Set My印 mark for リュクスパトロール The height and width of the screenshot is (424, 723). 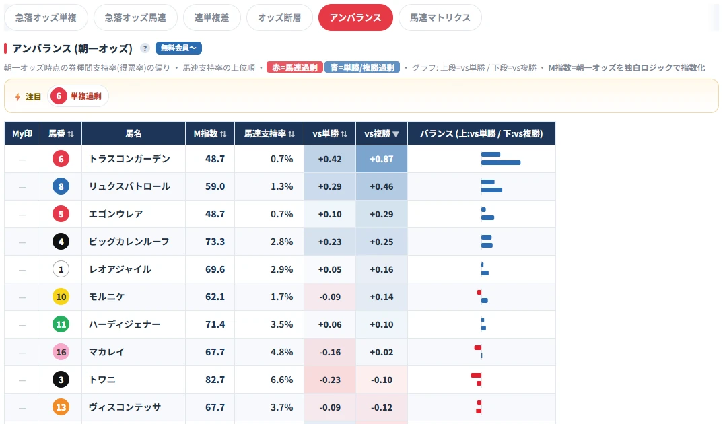coord(22,186)
